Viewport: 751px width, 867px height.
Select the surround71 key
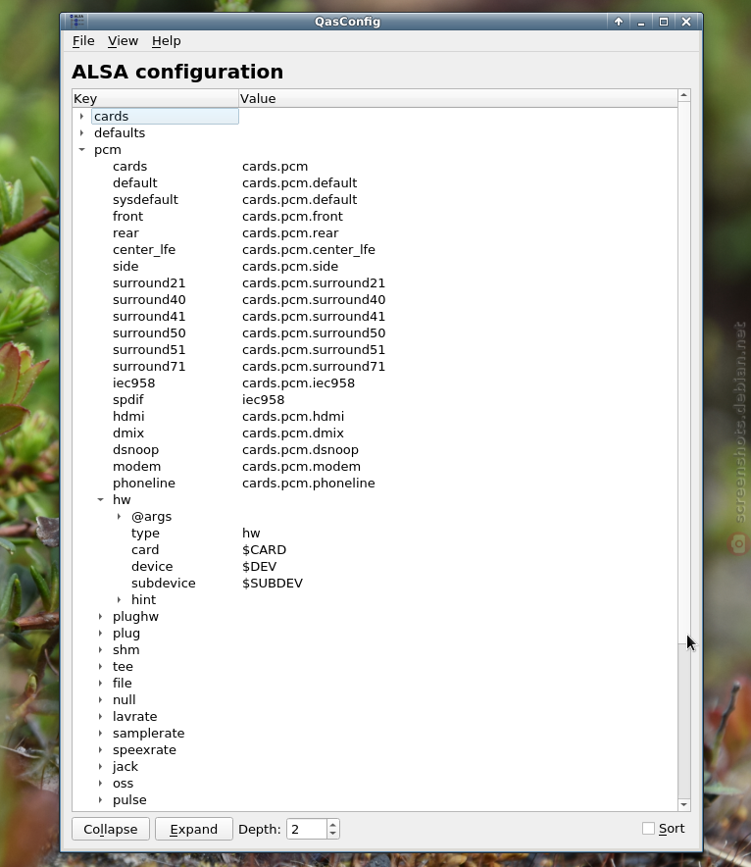149,367
